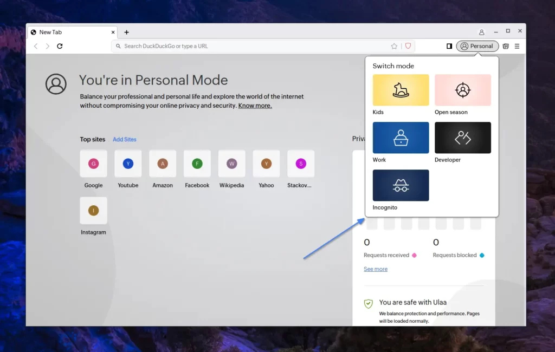Switch to Open season mode
The width and height of the screenshot is (555, 352).
click(462, 90)
